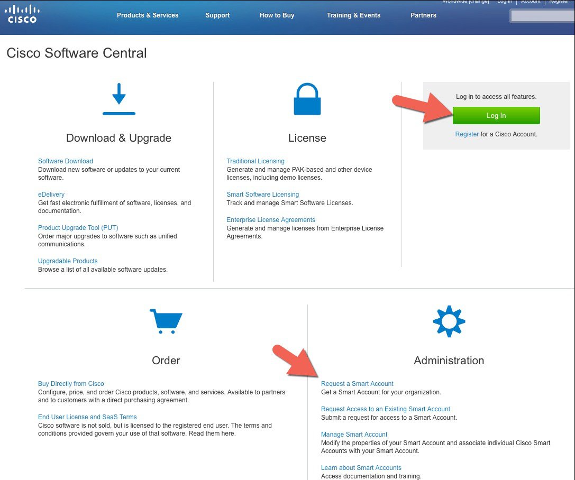Click the Buy Directly from Cisco link

[71, 384]
